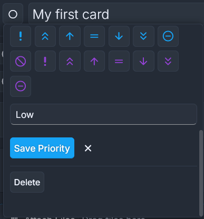This screenshot has height=219, width=204.
Task: Pick the blue double chevron down icon
Action: pos(143,36)
